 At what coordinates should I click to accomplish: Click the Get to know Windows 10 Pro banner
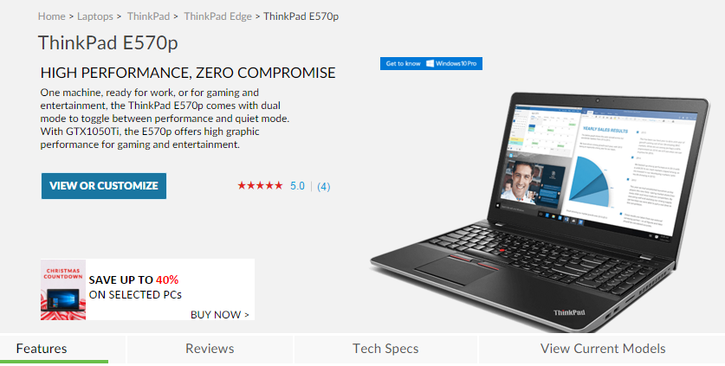(431, 64)
